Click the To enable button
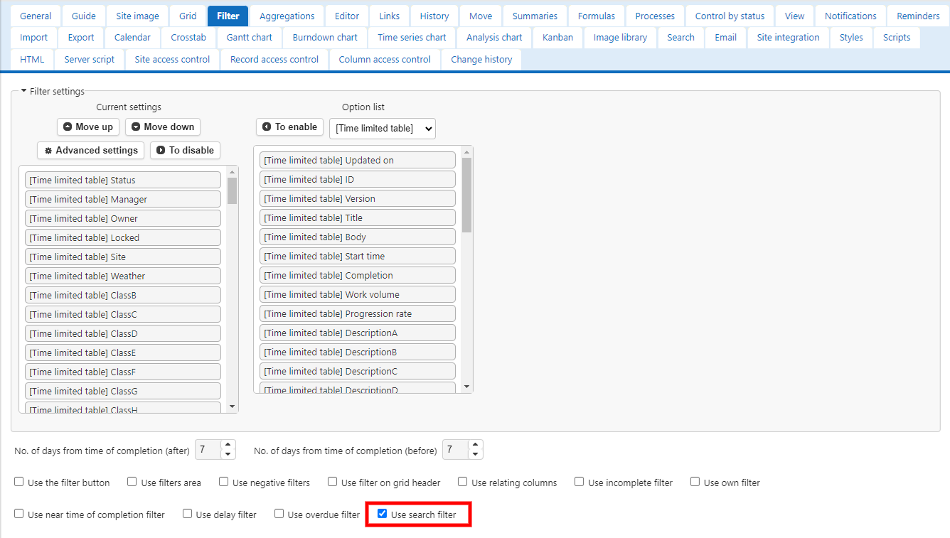The height and width of the screenshot is (538, 950). coord(289,127)
